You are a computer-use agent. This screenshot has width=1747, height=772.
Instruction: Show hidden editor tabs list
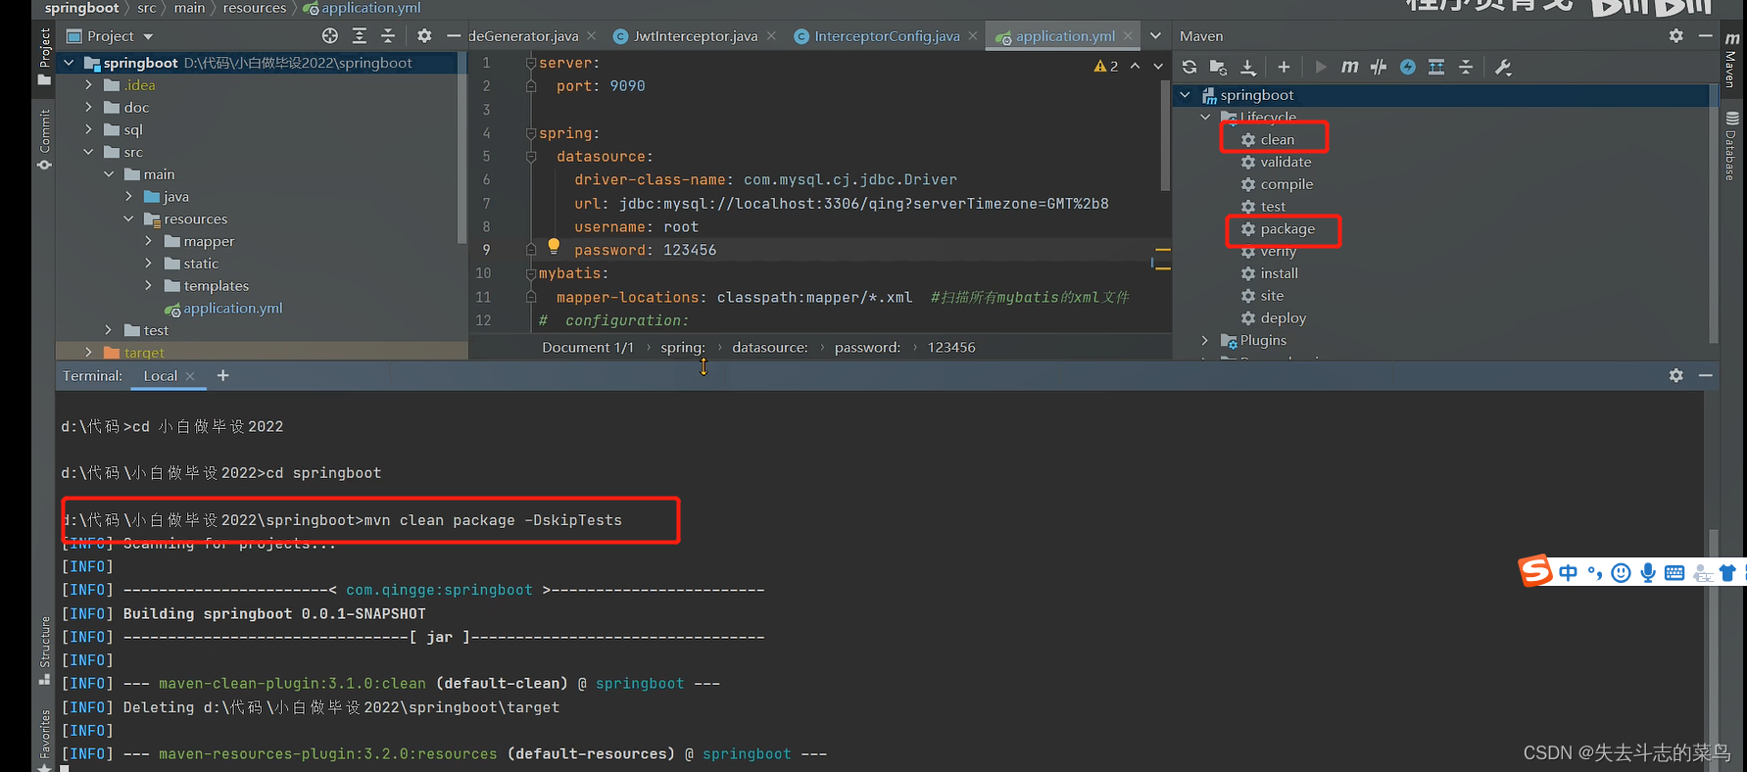[x=1155, y=36]
